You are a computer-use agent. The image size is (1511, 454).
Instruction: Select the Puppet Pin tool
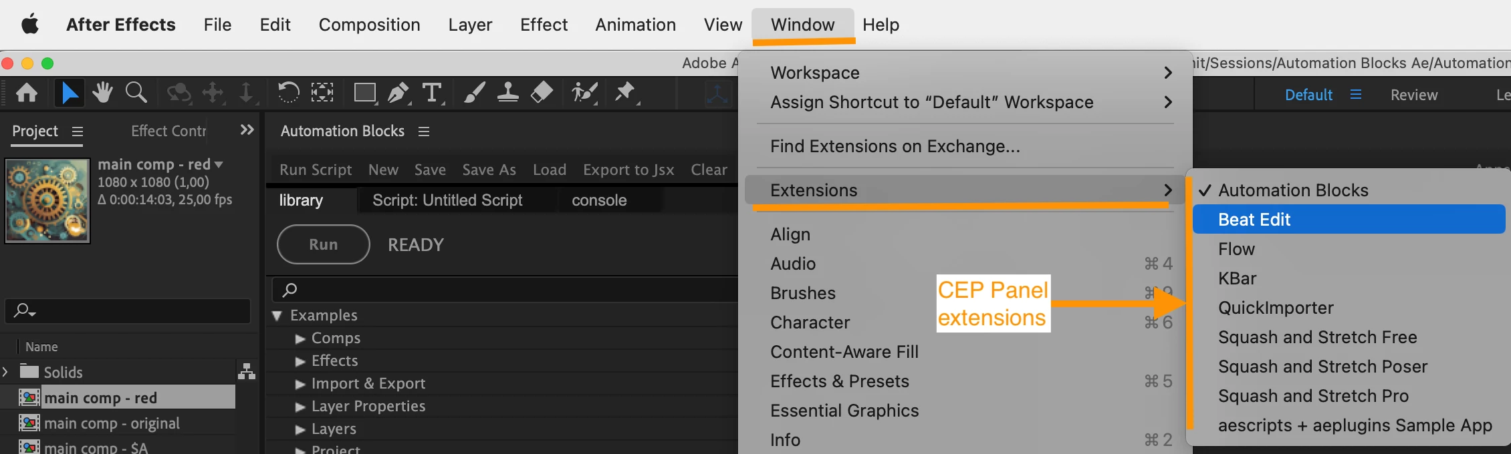(625, 93)
